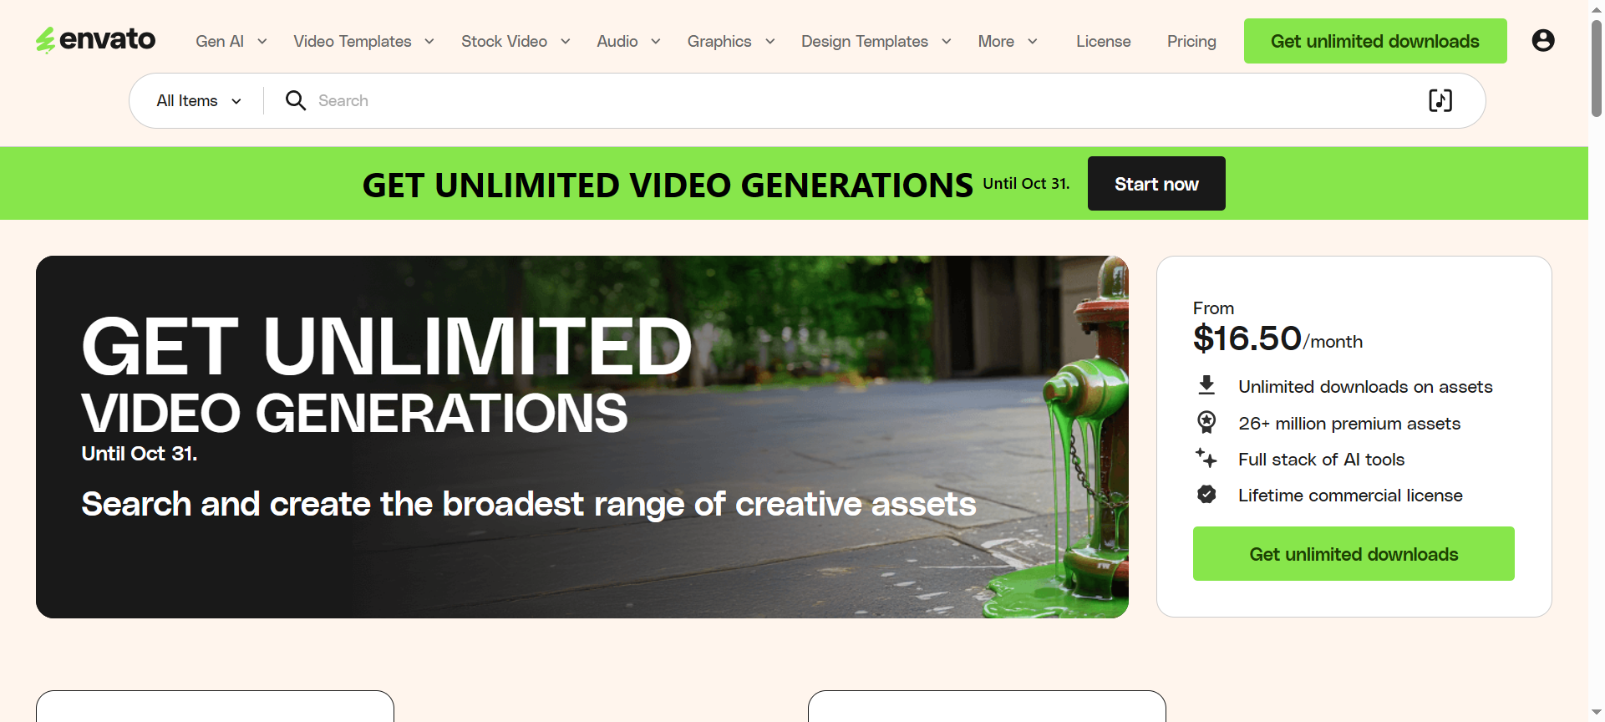Viewport: 1605px width, 722px height.
Task: Open the user account profile icon
Action: pos(1542,40)
